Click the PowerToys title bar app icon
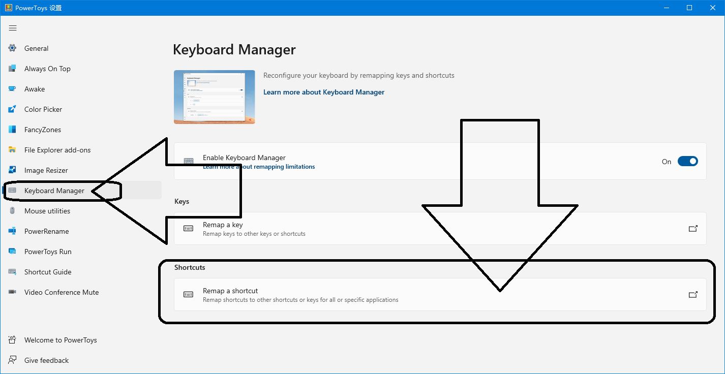The image size is (725, 374). [8, 8]
